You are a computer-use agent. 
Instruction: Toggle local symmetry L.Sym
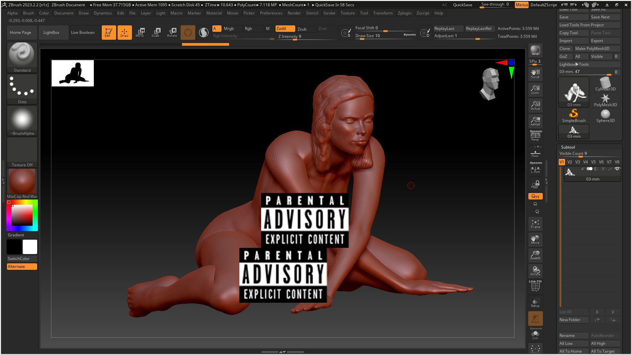pyautogui.click(x=535, y=168)
